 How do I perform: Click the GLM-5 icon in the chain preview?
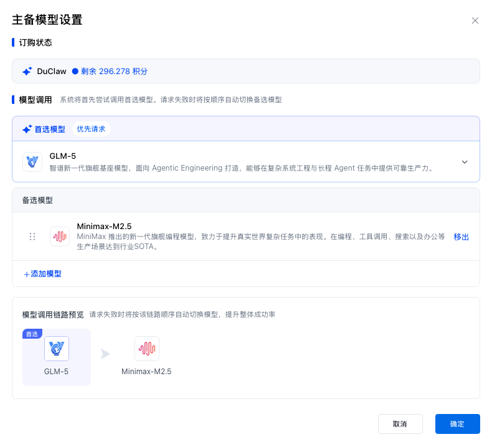coord(57,349)
